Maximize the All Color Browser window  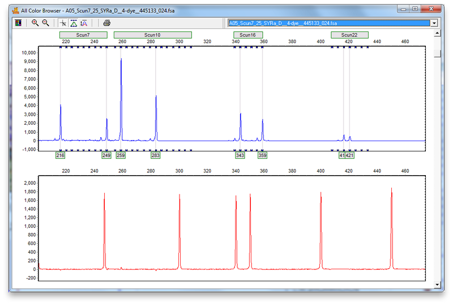coord(415,9)
